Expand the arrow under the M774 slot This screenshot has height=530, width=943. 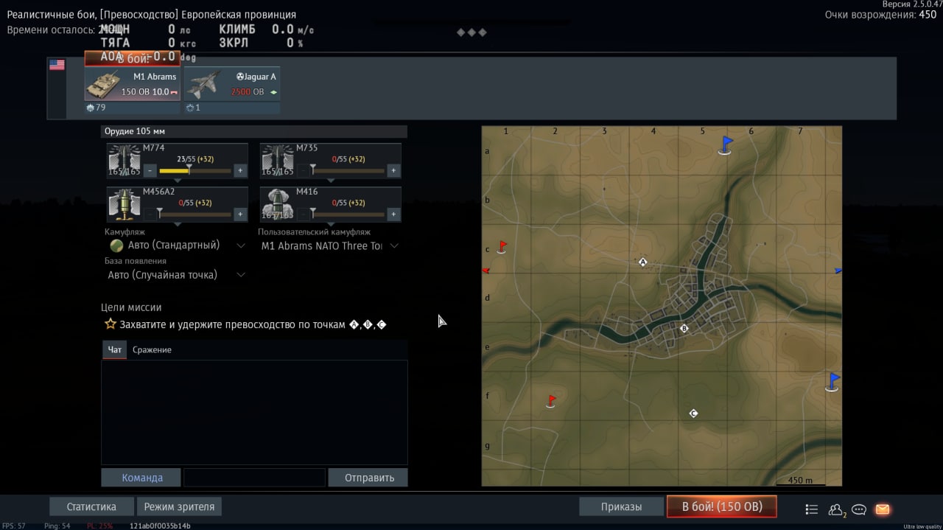[x=177, y=181]
